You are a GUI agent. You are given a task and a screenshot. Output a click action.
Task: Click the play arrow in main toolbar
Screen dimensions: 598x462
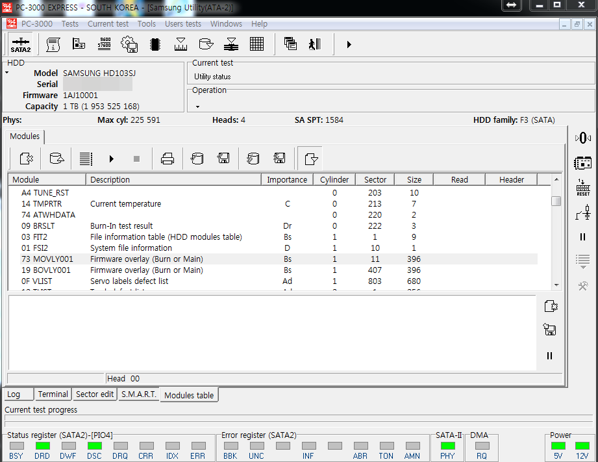tap(349, 44)
